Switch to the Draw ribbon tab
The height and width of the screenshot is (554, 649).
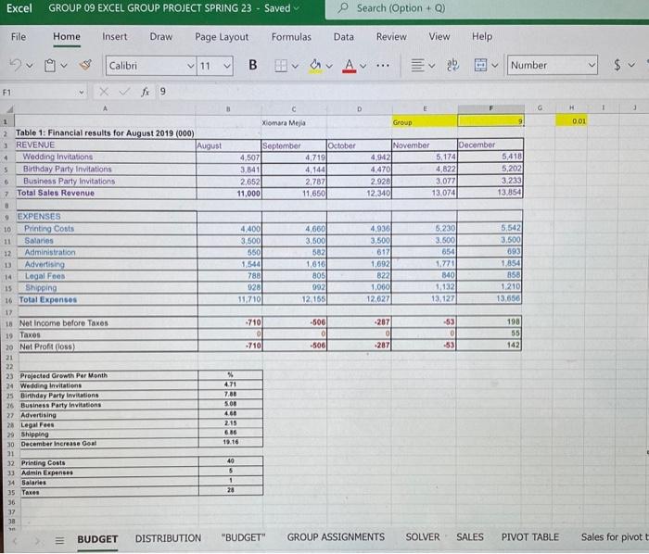point(161,37)
